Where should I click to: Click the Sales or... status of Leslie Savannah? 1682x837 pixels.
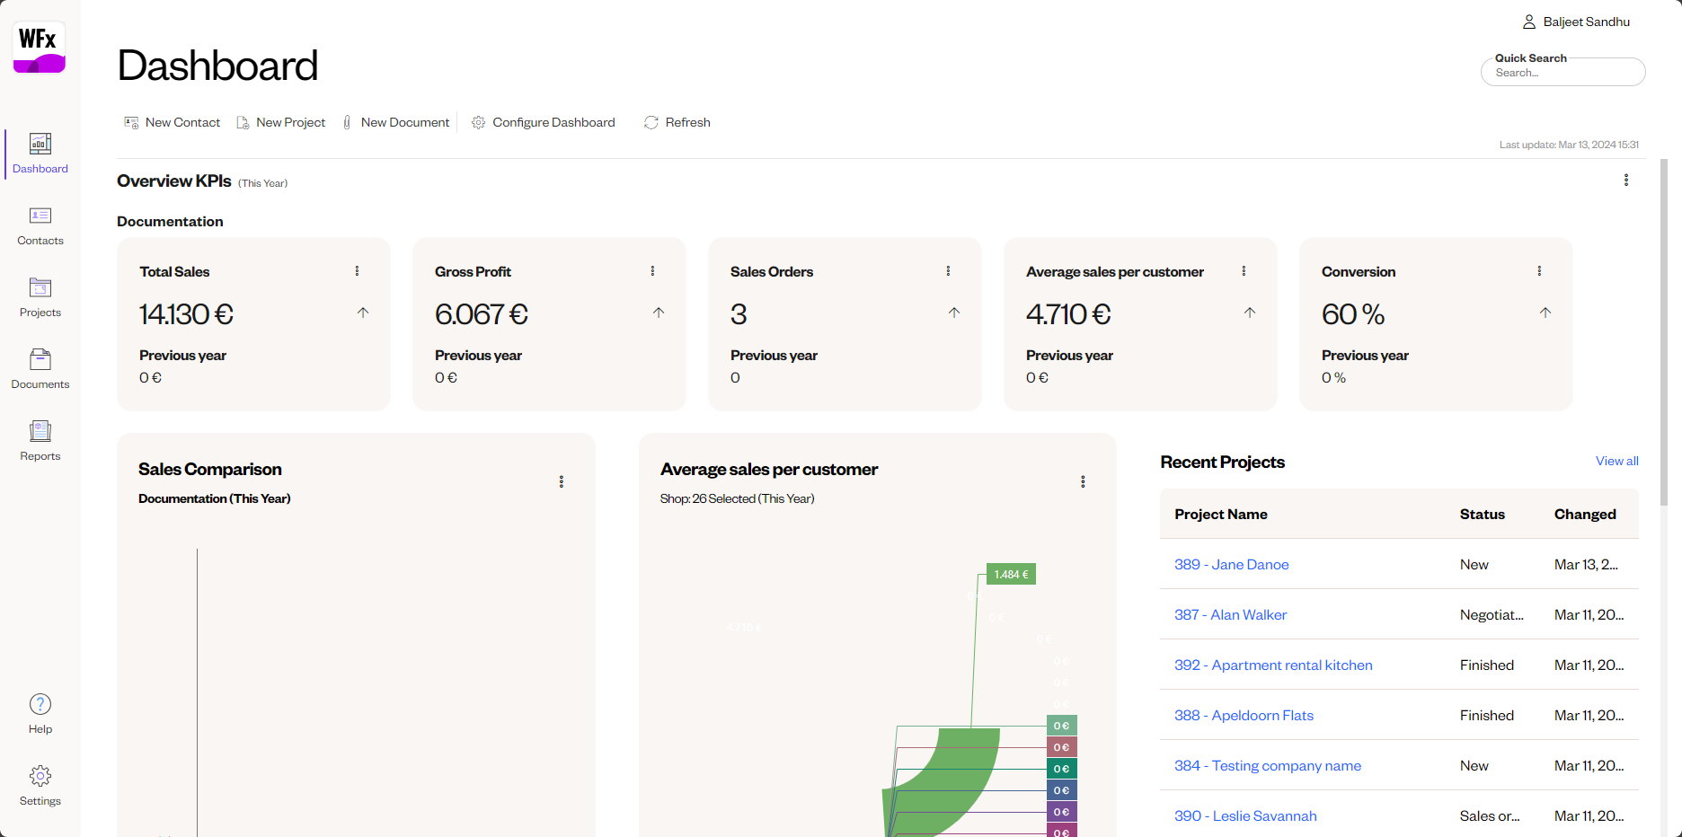pyautogui.click(x=1490, y=815)
